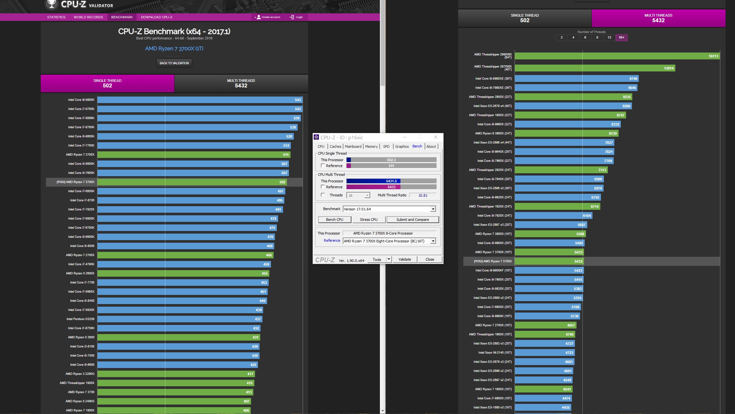Switch to the Mainboard tab
The image size is (735, 414).
point(353,146)
